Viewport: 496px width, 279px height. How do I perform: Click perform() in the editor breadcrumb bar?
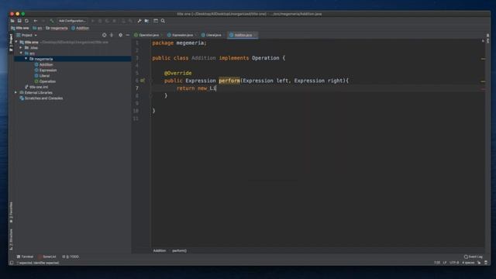pos(179,251)
